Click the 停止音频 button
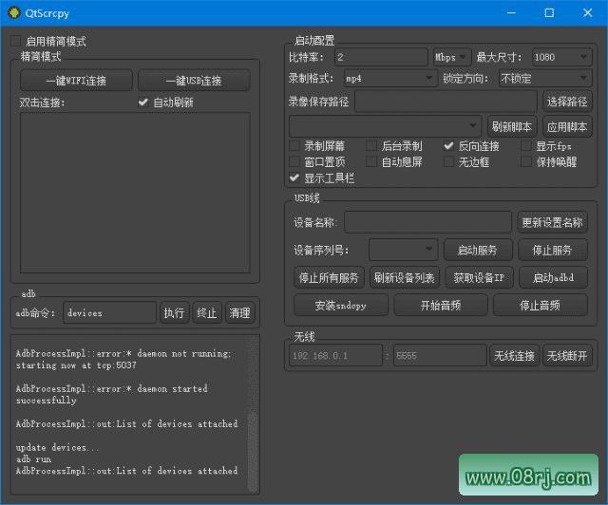This screenshot has height=505, width=608. tap(541, 306)
